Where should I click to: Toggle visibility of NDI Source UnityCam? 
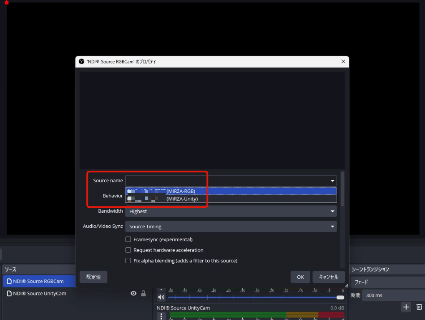[133, 293]
